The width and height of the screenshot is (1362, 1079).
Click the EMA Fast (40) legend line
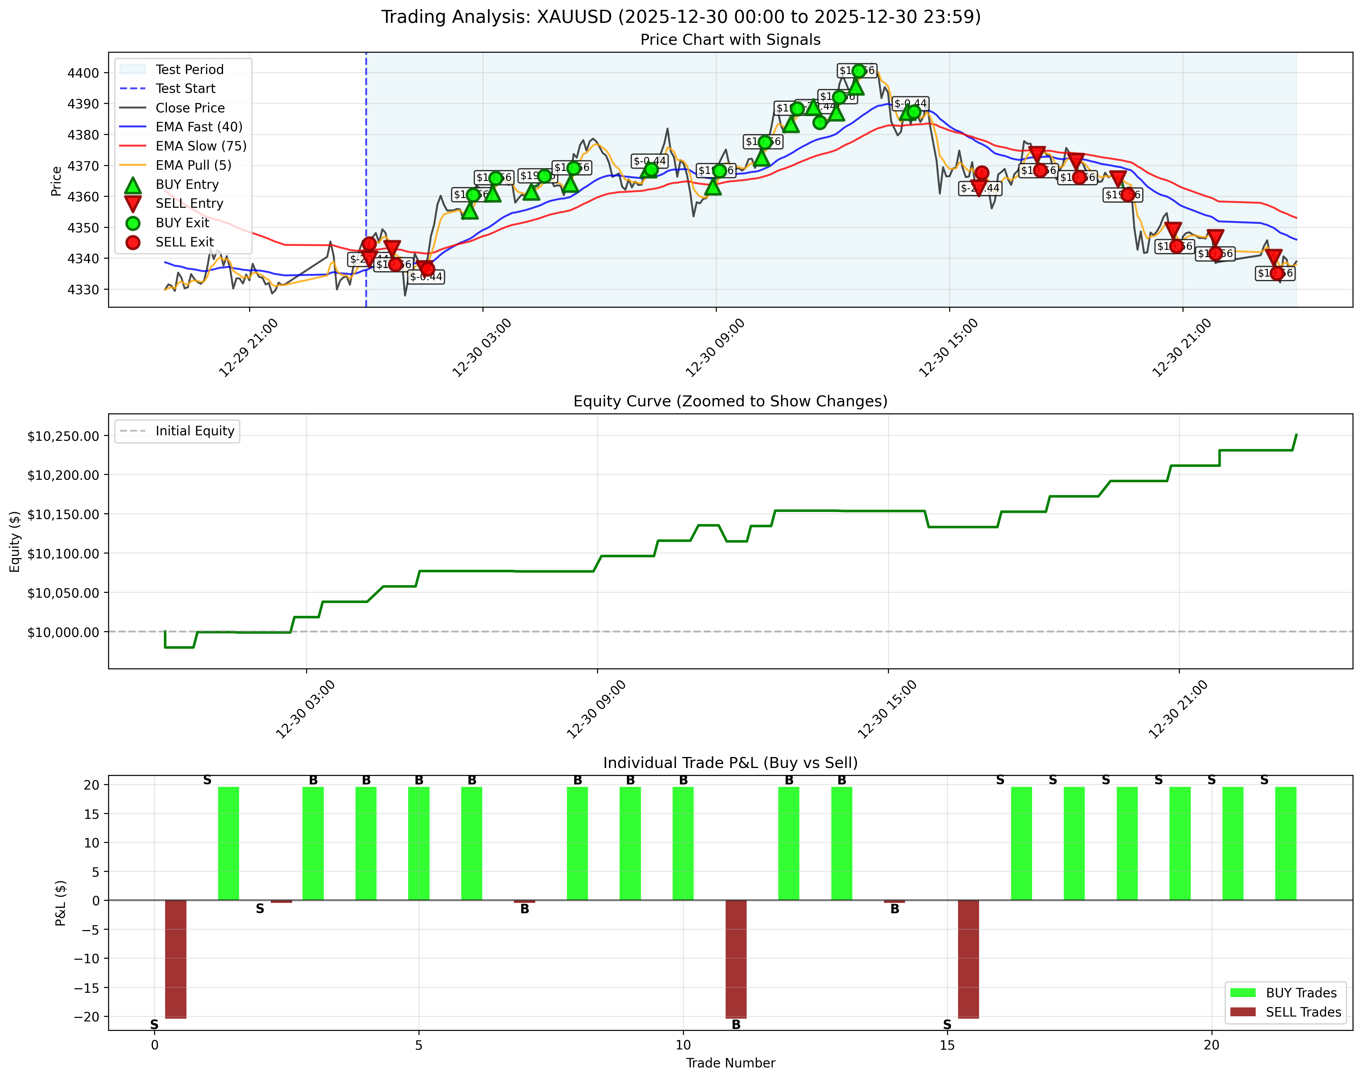pyautogui.click(x=133, y=127)
